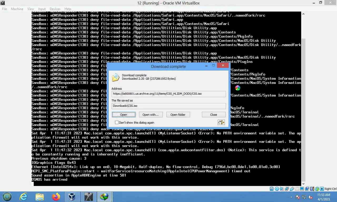
Task: Click the audio indicator icon in VirtualBox status bar
Action: 282,189
